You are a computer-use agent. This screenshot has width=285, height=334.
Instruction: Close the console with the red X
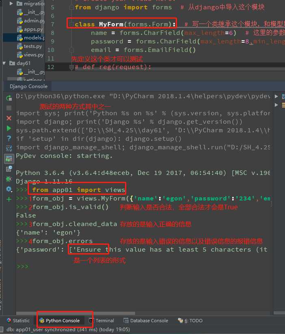9,118
